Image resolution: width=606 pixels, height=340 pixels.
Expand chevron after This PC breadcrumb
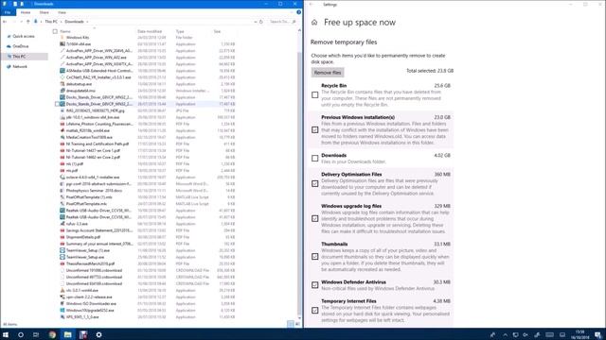(61, 22)
